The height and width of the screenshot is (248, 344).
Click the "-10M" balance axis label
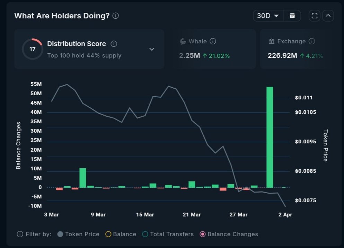tap(35, 206)
